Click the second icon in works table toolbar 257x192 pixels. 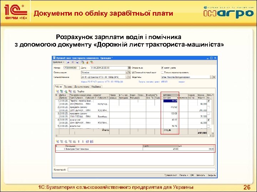point(62,91)
